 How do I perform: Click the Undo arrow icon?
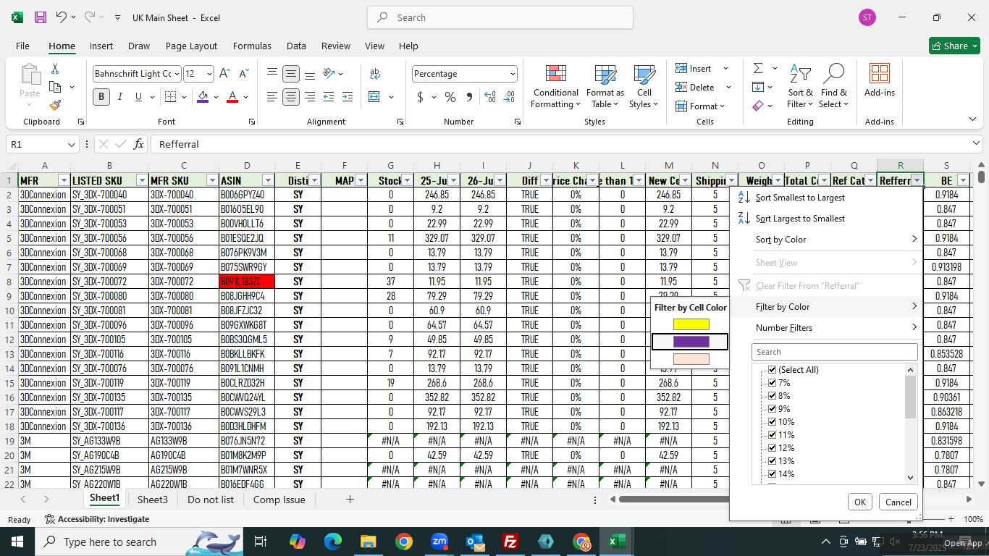click(62, 17)
